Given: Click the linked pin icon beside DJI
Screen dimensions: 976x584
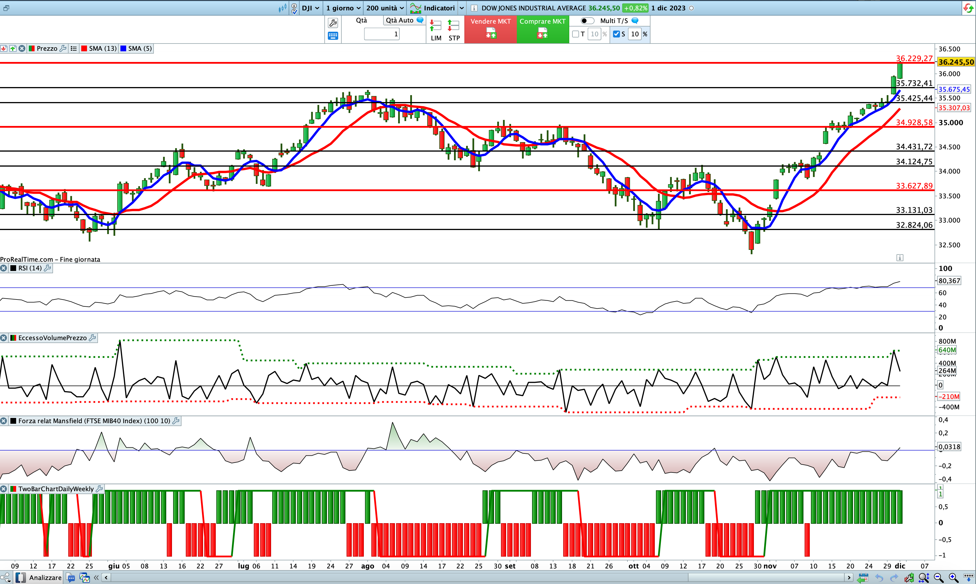Looking at the screenshot, I should [x=294, y=8].
